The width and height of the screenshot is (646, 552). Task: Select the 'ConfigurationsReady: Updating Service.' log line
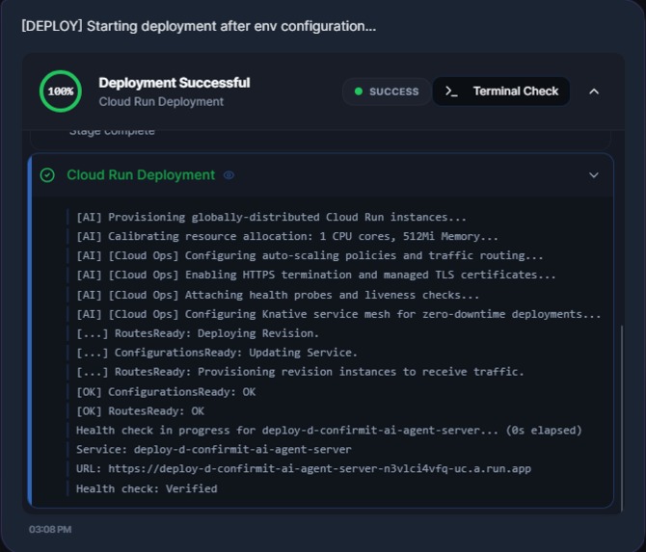[x=217, y=353]
